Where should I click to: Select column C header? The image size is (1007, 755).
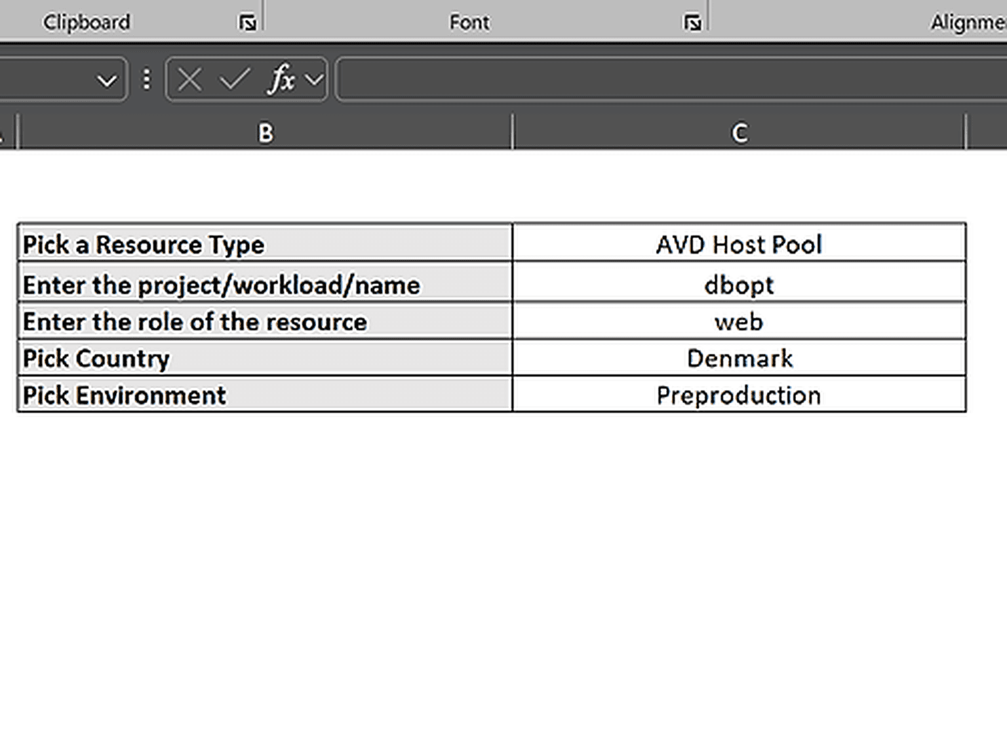point(739,133)
